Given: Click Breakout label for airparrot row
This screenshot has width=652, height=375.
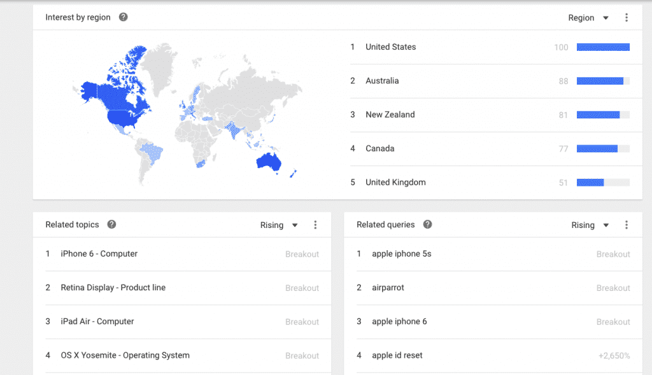Looking at the screenshot, I should (x=613, y=288).
